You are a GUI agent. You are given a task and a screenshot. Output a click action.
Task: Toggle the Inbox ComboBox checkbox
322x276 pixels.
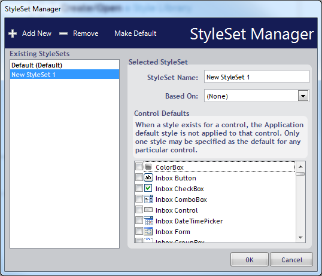pos(139,199)
